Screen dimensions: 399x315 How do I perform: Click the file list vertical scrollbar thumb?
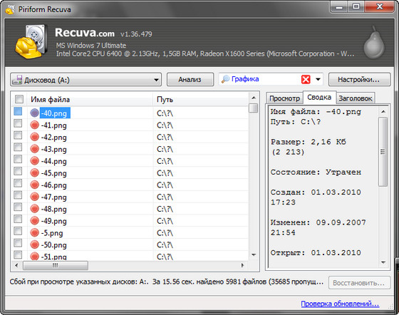click(254, 108)
